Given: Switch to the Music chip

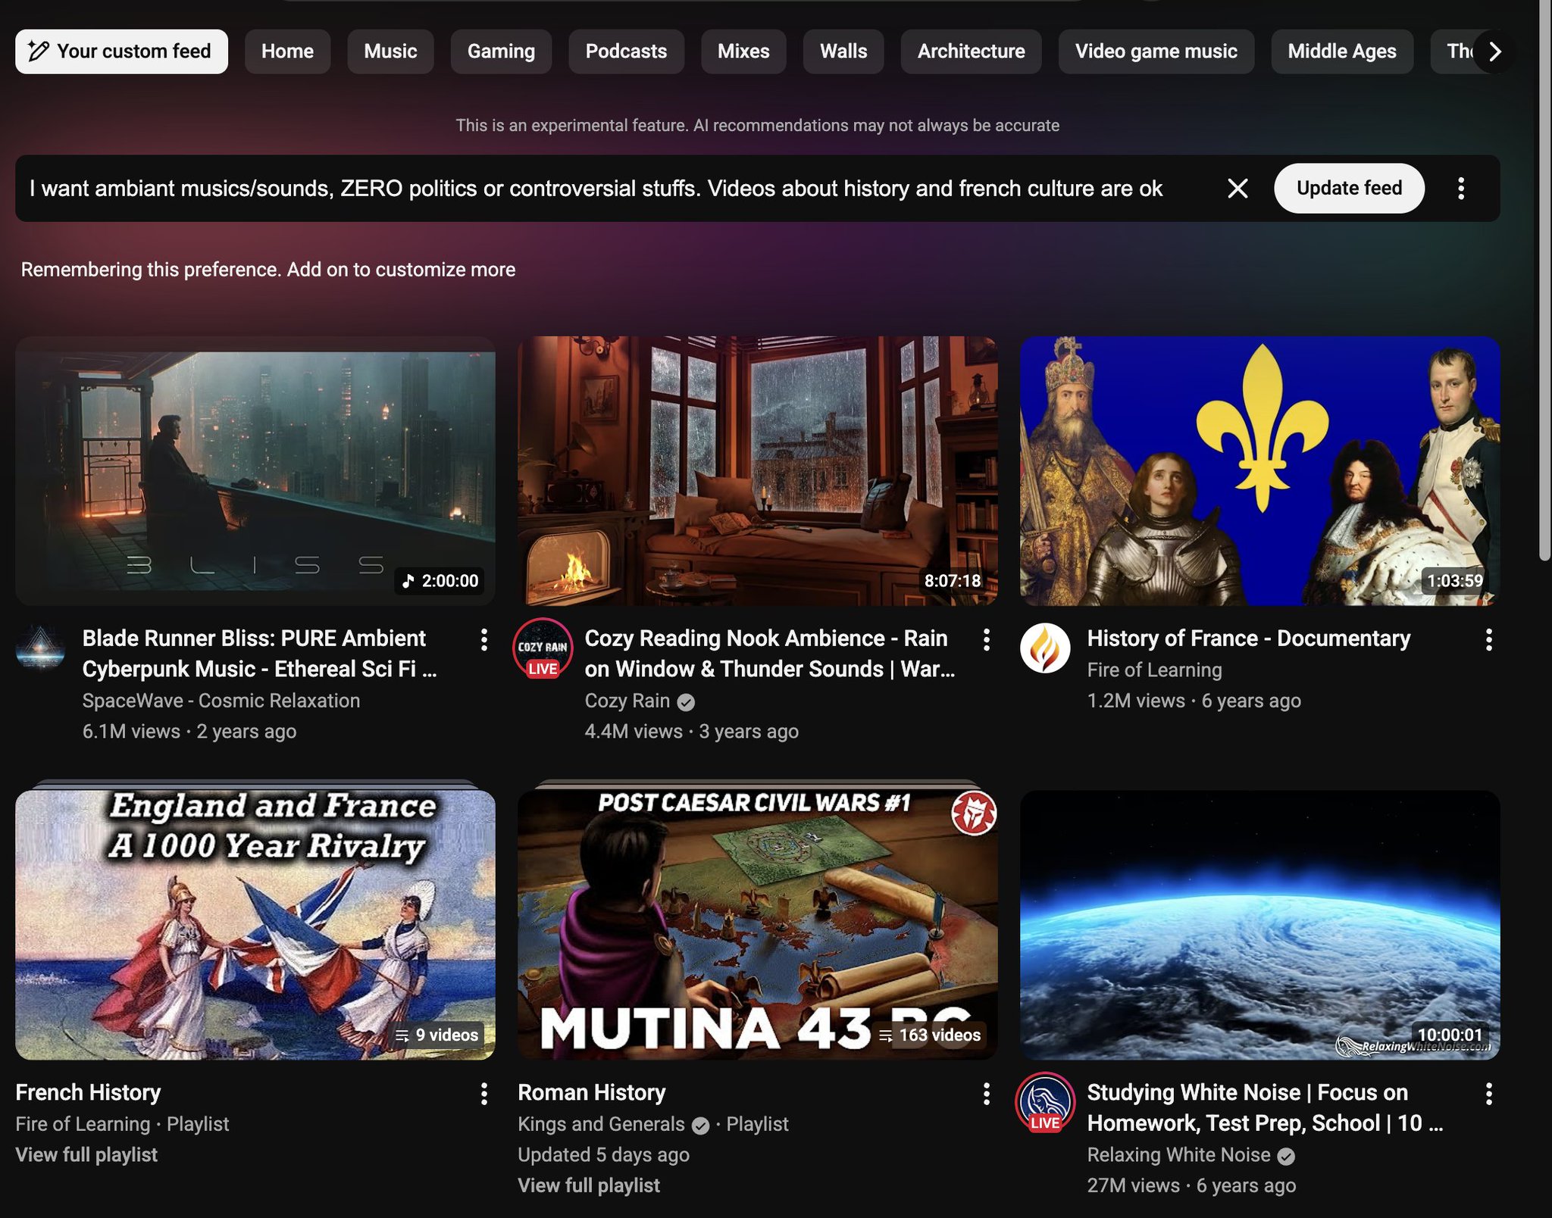Looking at the screenshot, I should coord(390,52).
